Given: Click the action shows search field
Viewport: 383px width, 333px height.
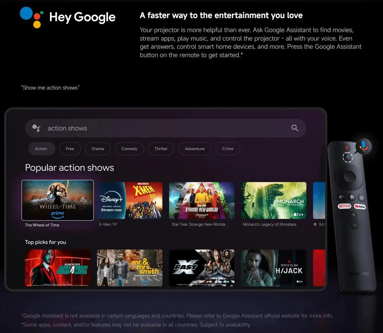Looking at the screenshot, I should [x=166, y=128].
